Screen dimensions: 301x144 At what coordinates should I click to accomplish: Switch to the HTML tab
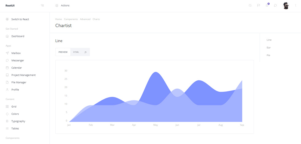(76, 52)
